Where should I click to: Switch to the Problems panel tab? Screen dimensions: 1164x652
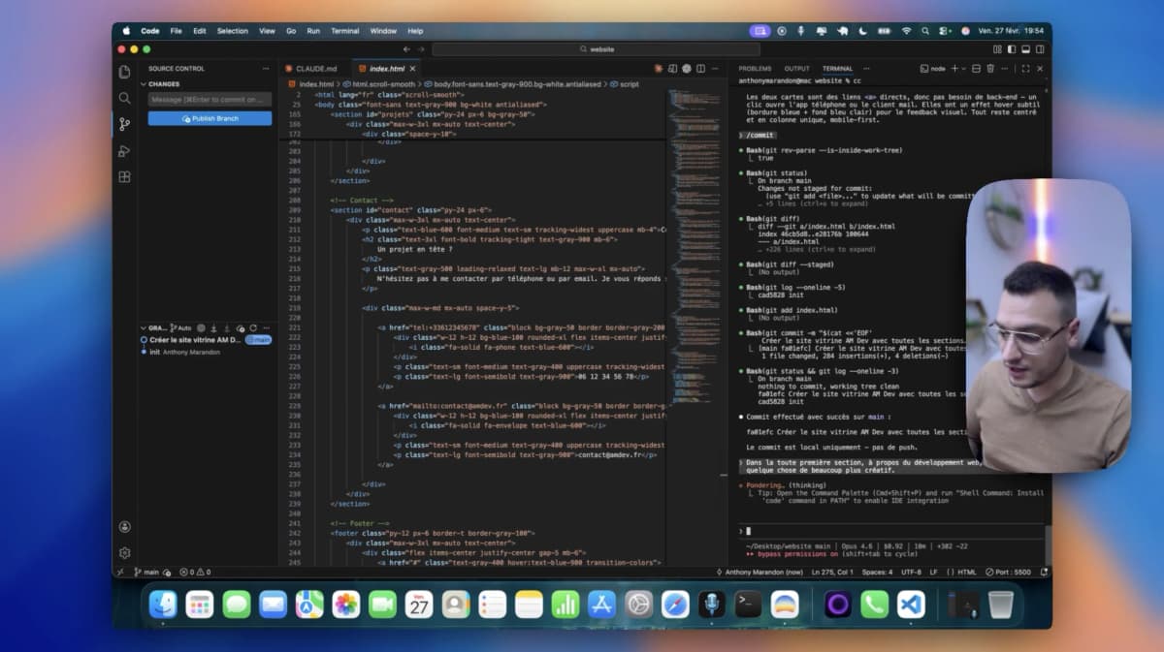[x=755, y=69]
